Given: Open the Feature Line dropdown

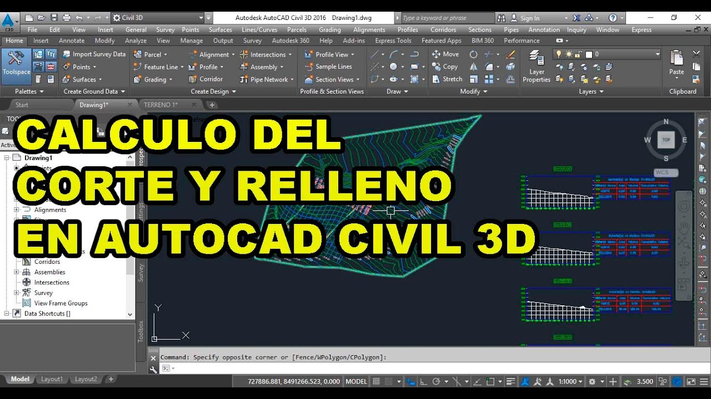Looking at the screenshot, I should (x=159, y=67).
